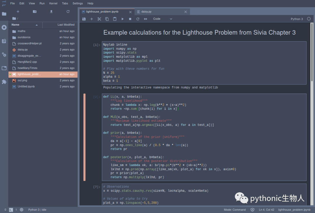
Task: Open the Kernel menu
Action: coord(53,3)
